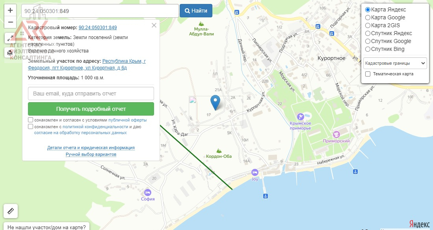Zoom in with the plus button
This screenshot has width=433, height=230.
coord(10,11)
